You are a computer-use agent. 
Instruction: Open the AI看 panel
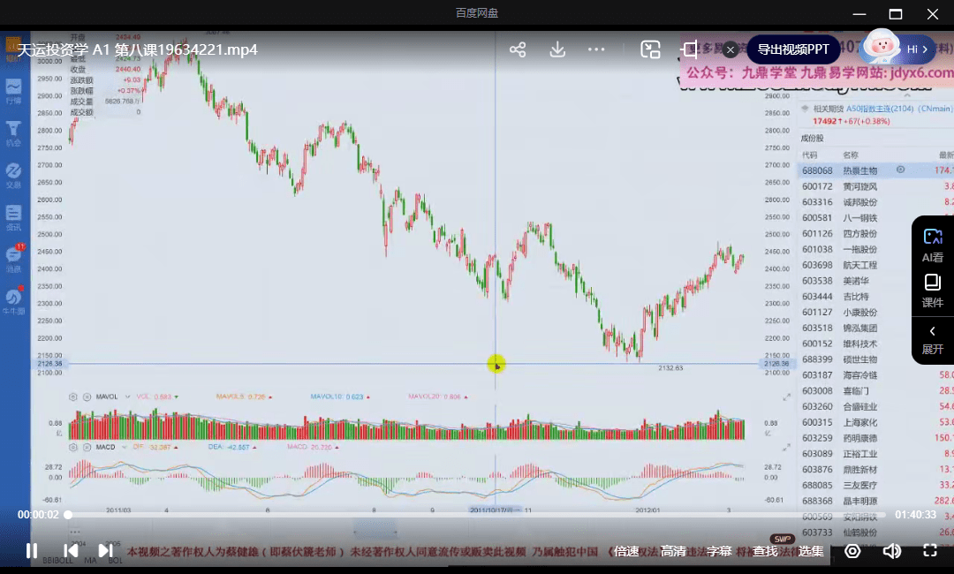[x=933, y=245]
